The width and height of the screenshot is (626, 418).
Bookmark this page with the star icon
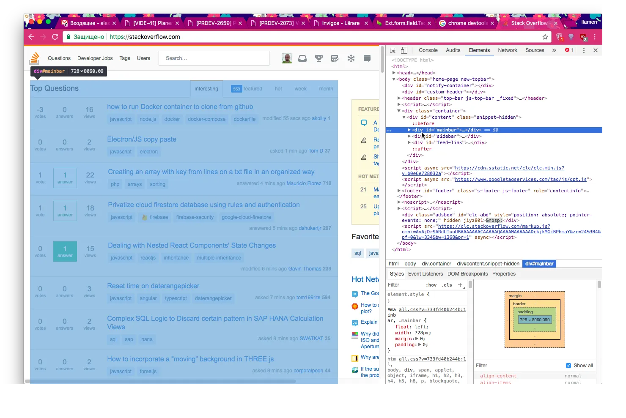pos(545,37)
